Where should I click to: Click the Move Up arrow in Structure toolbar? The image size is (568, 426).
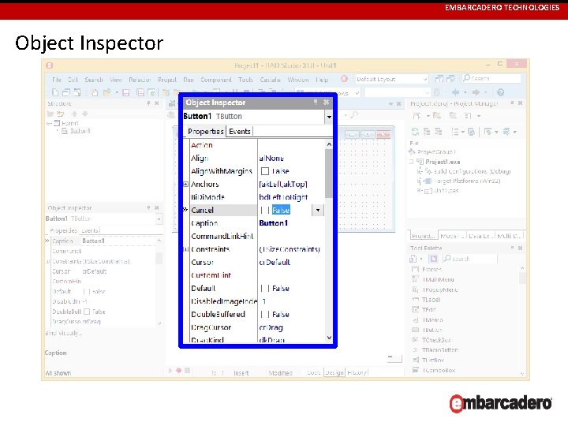pyautogui.click(x=74, y=114)
